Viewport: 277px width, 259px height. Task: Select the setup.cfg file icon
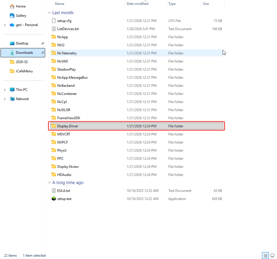53,21
